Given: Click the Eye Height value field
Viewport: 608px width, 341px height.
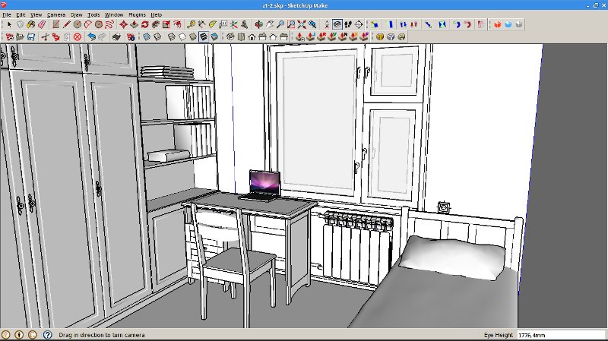Looking at the screenshot, I should pos(561,335).
